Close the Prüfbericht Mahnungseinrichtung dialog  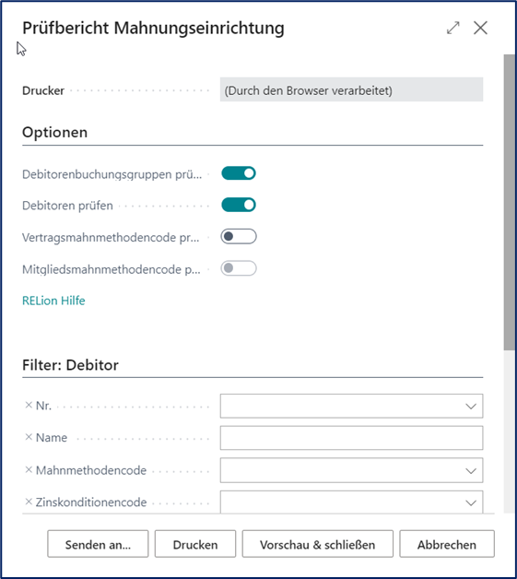(480, 28)
